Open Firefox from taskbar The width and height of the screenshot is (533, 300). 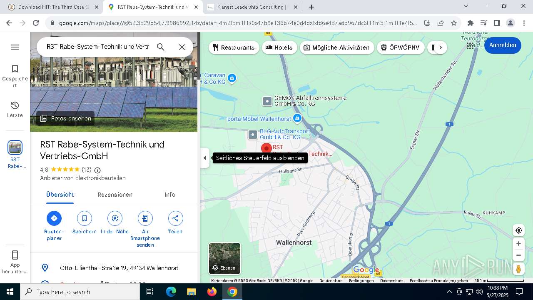[x=212, y=292]
